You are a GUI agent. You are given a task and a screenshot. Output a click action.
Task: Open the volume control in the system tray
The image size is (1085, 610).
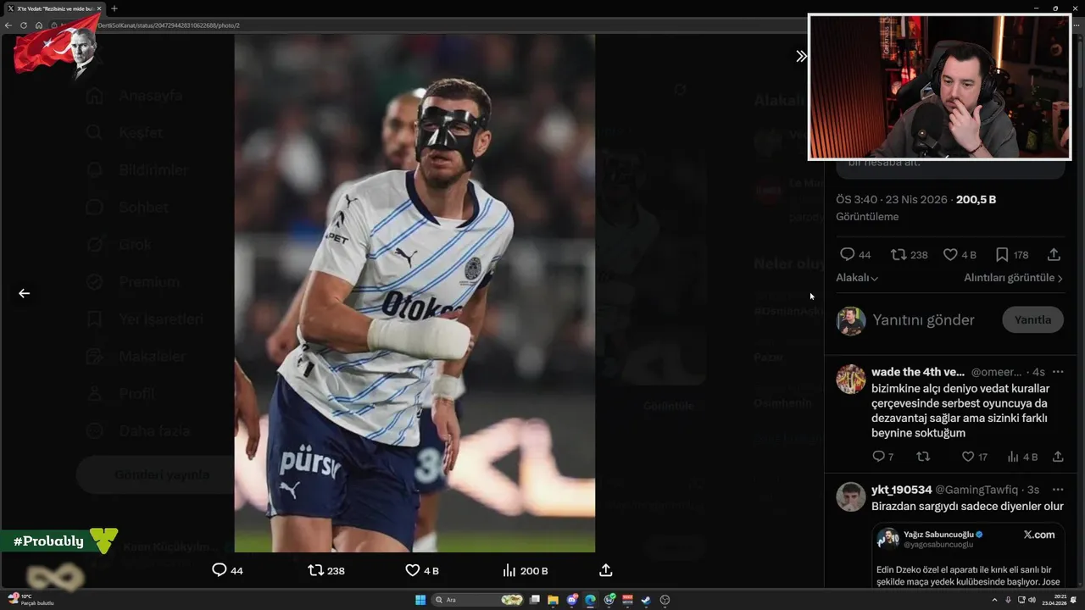[x=1032, y=600]
